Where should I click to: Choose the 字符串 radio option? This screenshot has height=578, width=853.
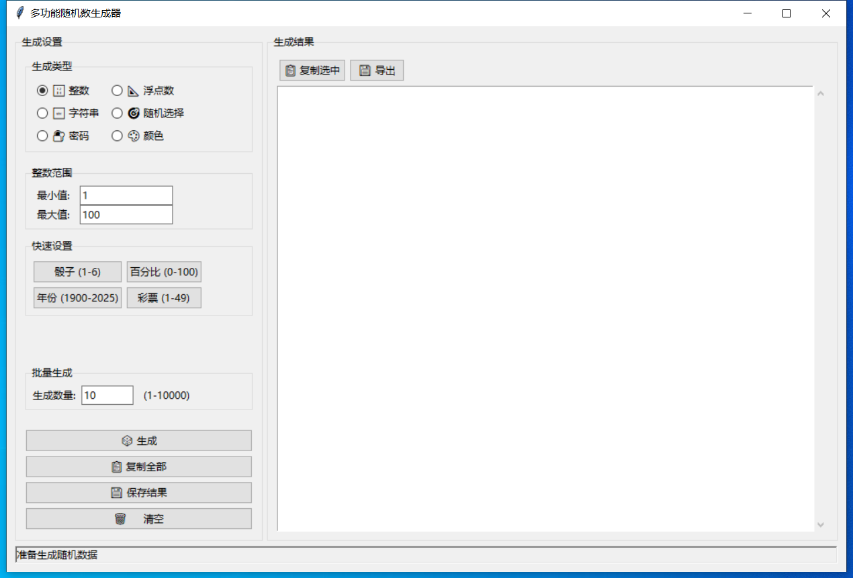[x=42, y=113]
